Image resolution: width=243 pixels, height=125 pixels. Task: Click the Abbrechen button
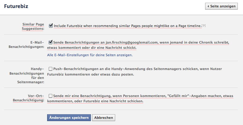103,118
